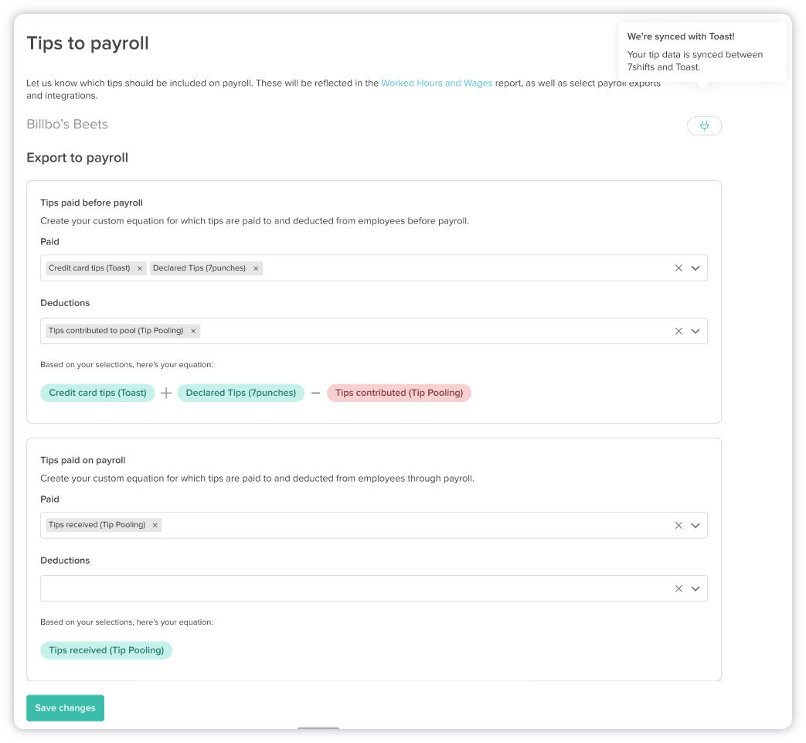The width and height of the screenshot is (806, 743).
Task: Click inside the empty on-payroll Deductions input
Action: point(348,588)
